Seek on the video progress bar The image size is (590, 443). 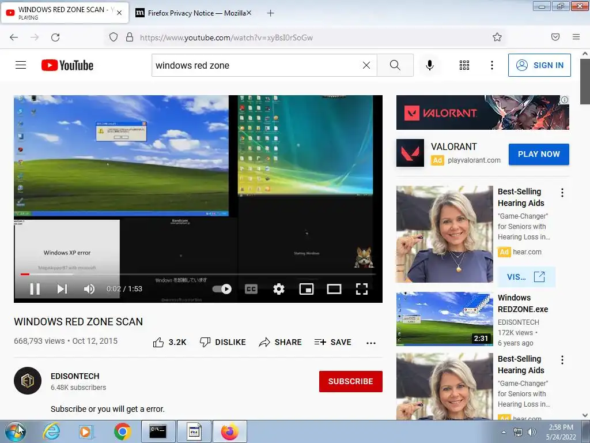pyautogui.click(x=198, y=274)
